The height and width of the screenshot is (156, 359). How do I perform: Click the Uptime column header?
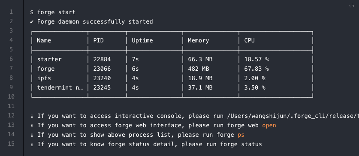click(142, 41)
